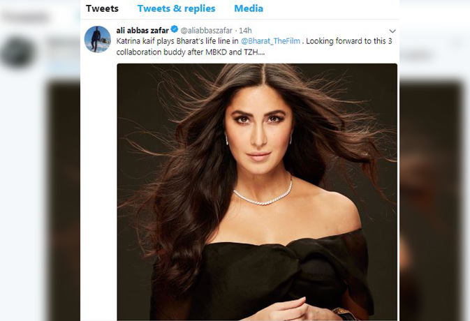Click the 'Katrina kaif plays Bharat's life line' text
Viewport: 470px width, 321px height.
[x=177, y=41]
